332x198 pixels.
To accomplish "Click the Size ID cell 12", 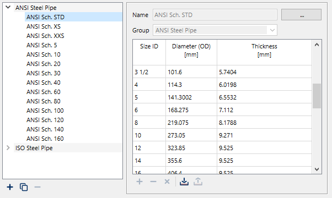I will point(149,148).
